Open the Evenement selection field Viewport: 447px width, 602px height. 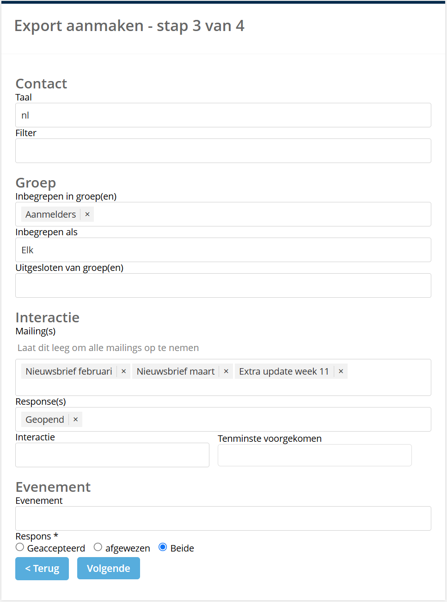coord(223,518)
